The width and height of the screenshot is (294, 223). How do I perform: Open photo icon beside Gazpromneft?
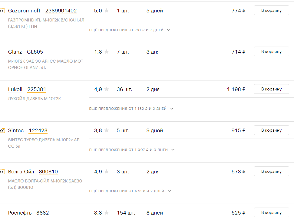coord(2,11)
